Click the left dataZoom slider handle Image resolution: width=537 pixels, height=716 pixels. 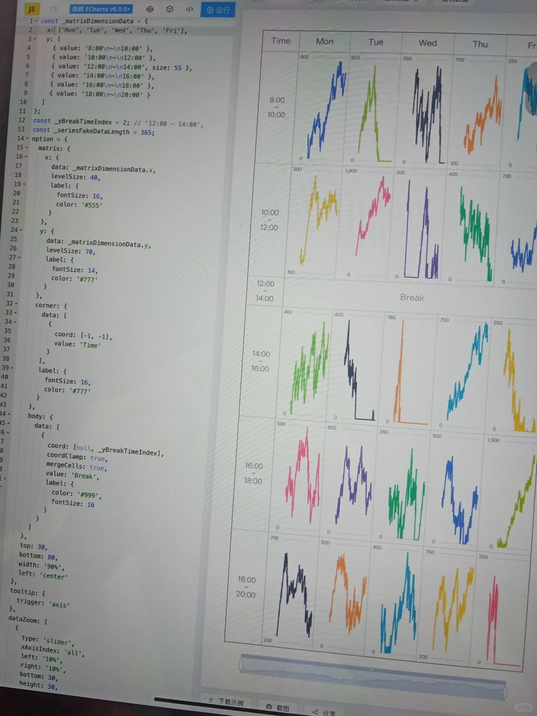point(241,665)
